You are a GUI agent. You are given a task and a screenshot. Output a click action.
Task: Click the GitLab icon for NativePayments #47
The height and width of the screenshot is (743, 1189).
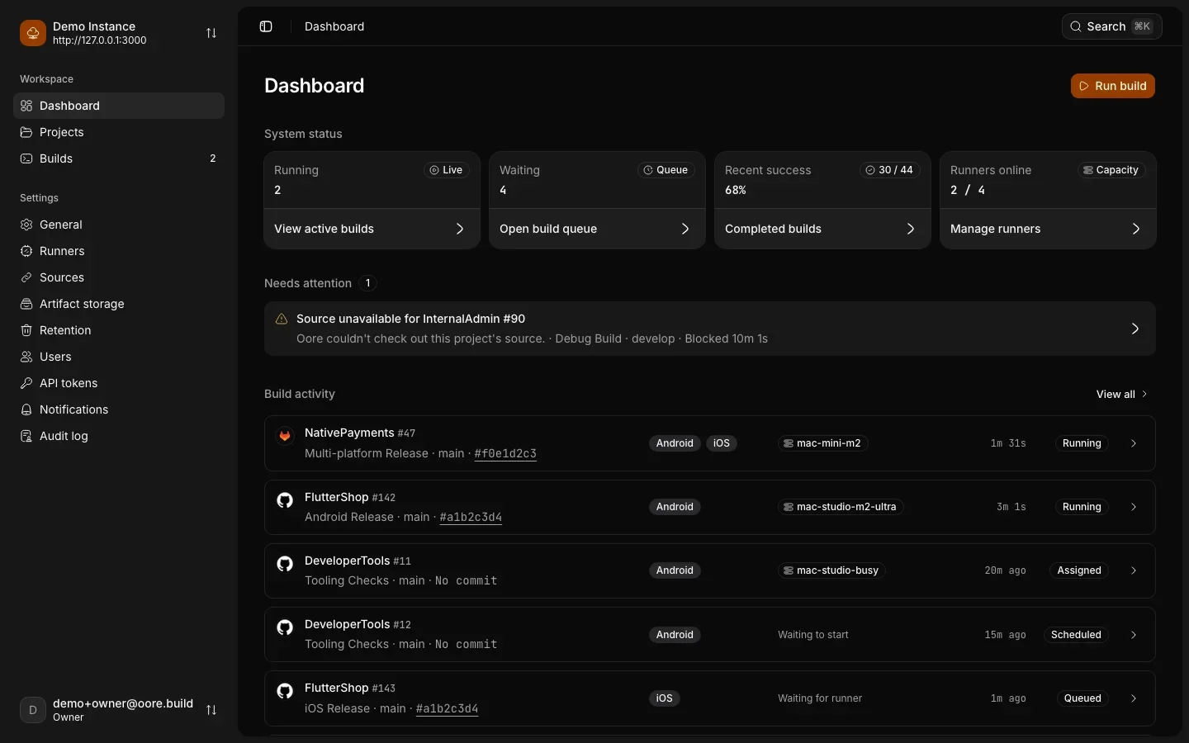[285, 435]
